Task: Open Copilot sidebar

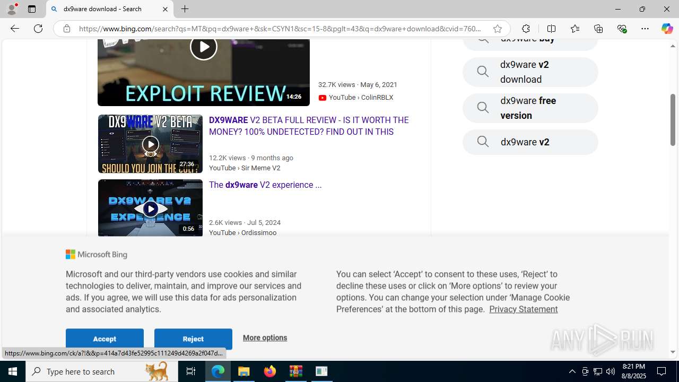Action: pyautogui.click(x=667, y=29)
